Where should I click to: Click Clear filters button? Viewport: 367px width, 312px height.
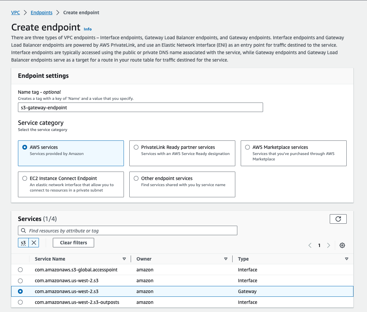coord(73,243)
